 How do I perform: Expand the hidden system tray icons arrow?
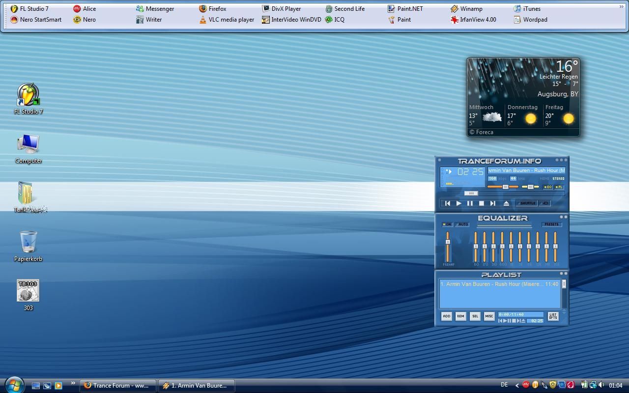(x=516, y=386)
